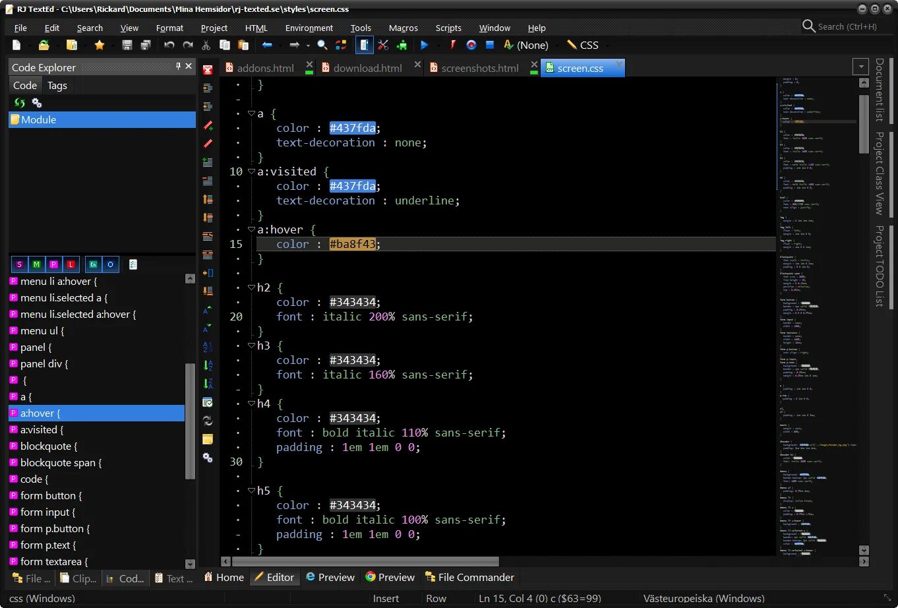Collapse the h2 rule fold triangle
The height and width of the screenshot is (608, 898).
251,288
